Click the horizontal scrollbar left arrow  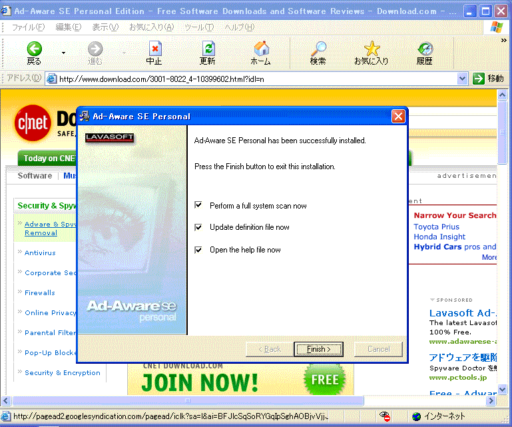[7, 400]
